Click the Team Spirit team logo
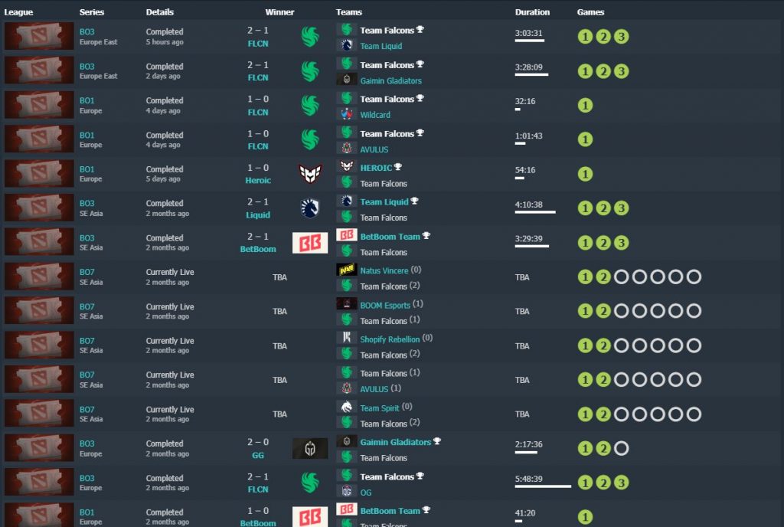The image size is (784, 527). 347,408
